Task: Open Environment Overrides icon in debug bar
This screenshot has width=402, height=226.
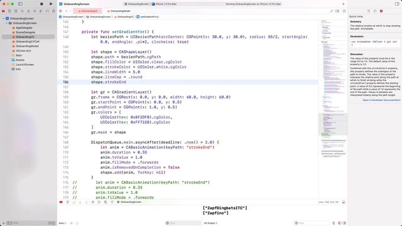Action: click(106, 202)
